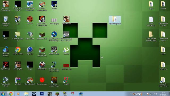Launch the Fraps desktop shortcut
Screen dimensions: 170x96
click(18, 20)
